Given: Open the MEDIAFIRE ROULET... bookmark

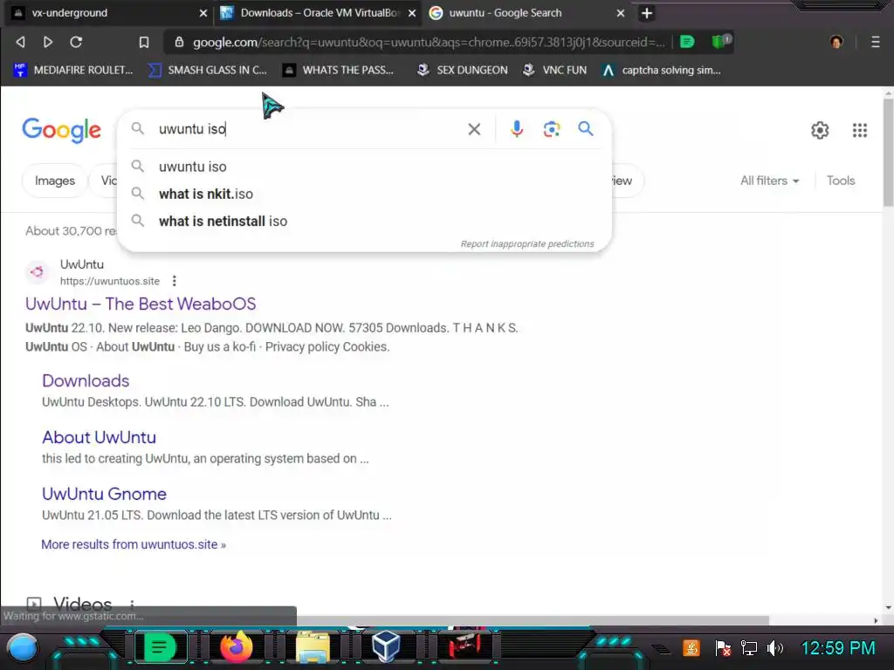Looking at the screenshot, I should pos(73,70).
